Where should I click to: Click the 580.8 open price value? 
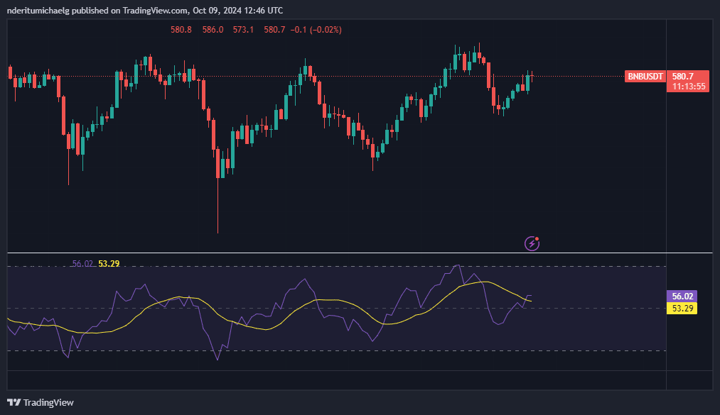point(181,30)
